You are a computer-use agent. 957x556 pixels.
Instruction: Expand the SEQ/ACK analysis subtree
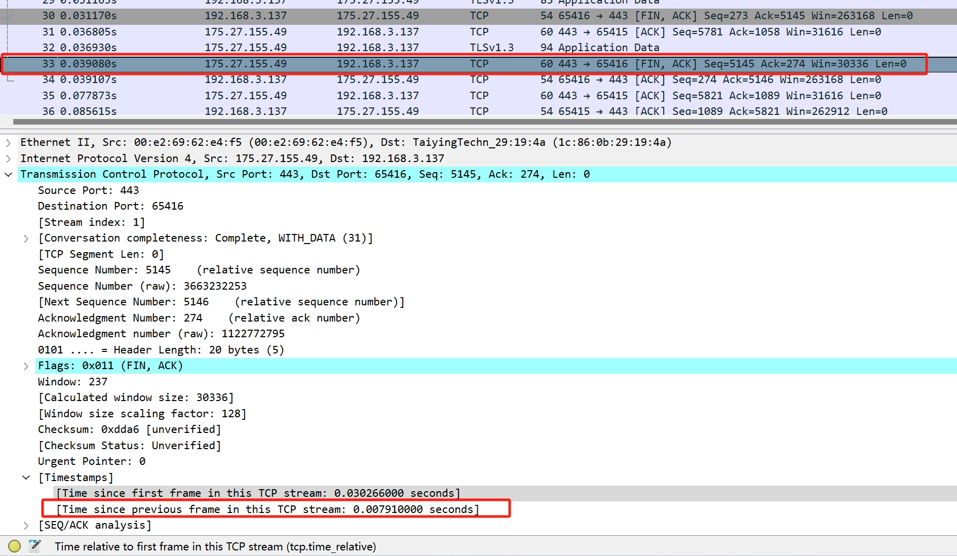[x=26, y=526]
